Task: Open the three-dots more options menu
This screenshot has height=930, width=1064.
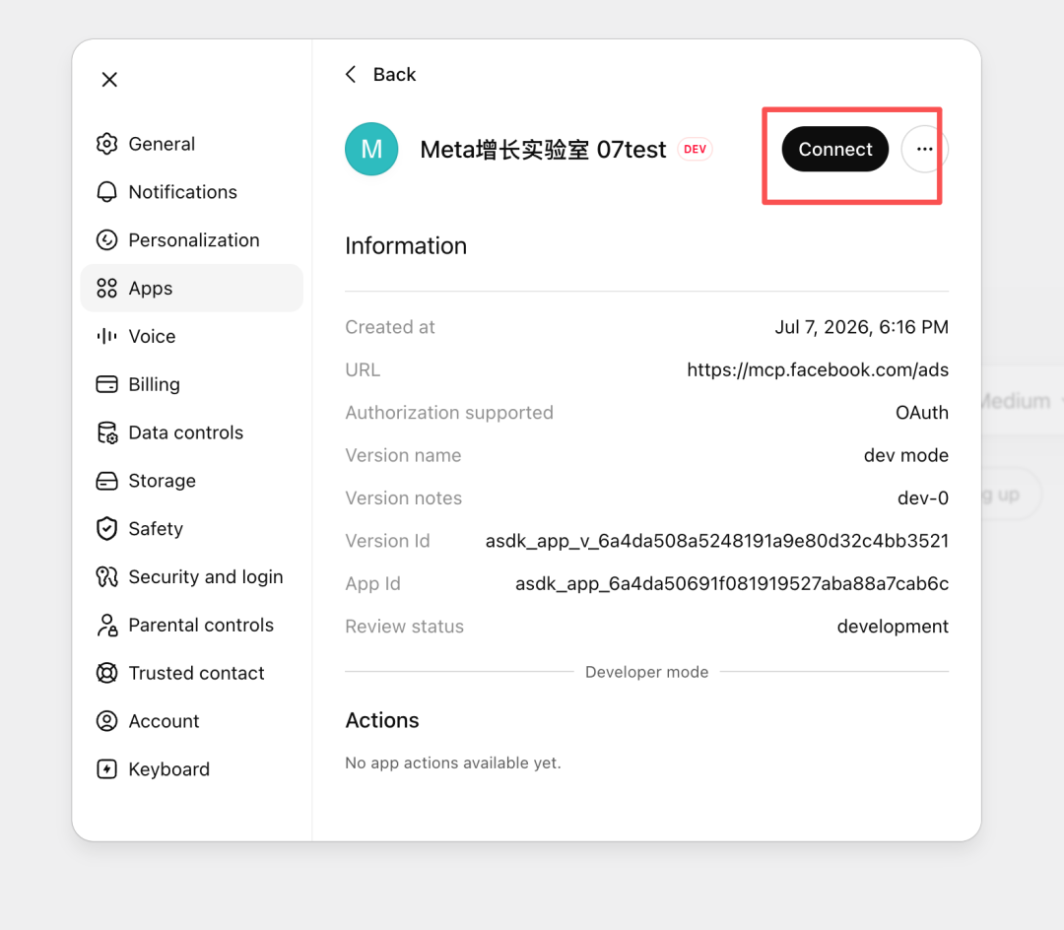Action: click(x=924, y=149)
